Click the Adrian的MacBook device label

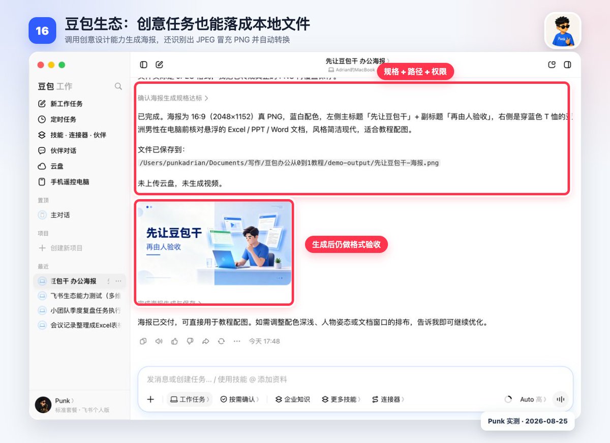point(352,70)
